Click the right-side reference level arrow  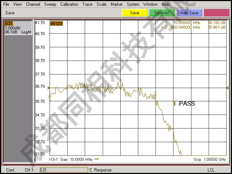[227, 88]
